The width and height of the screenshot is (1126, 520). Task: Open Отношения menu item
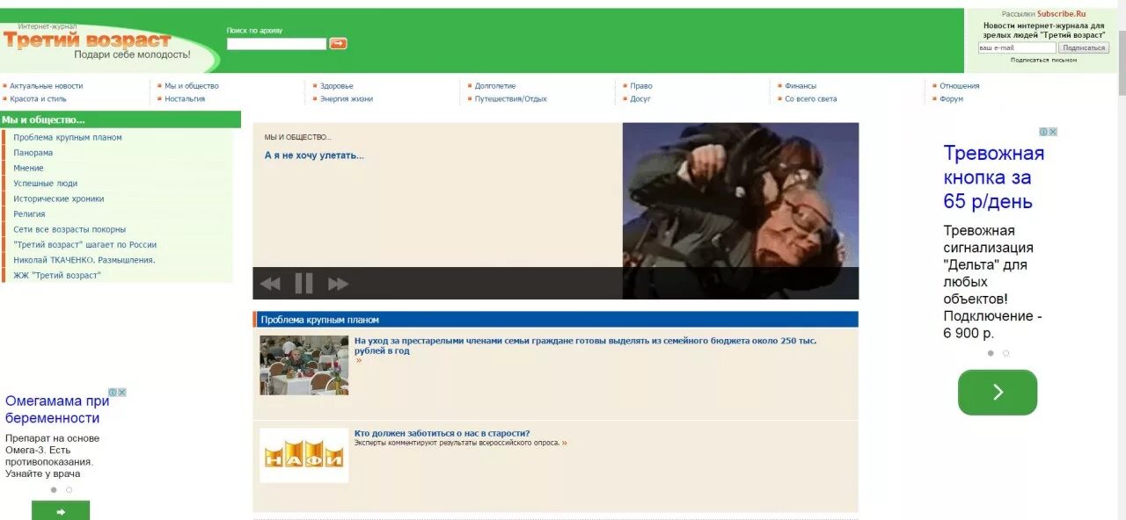(959, 86)
